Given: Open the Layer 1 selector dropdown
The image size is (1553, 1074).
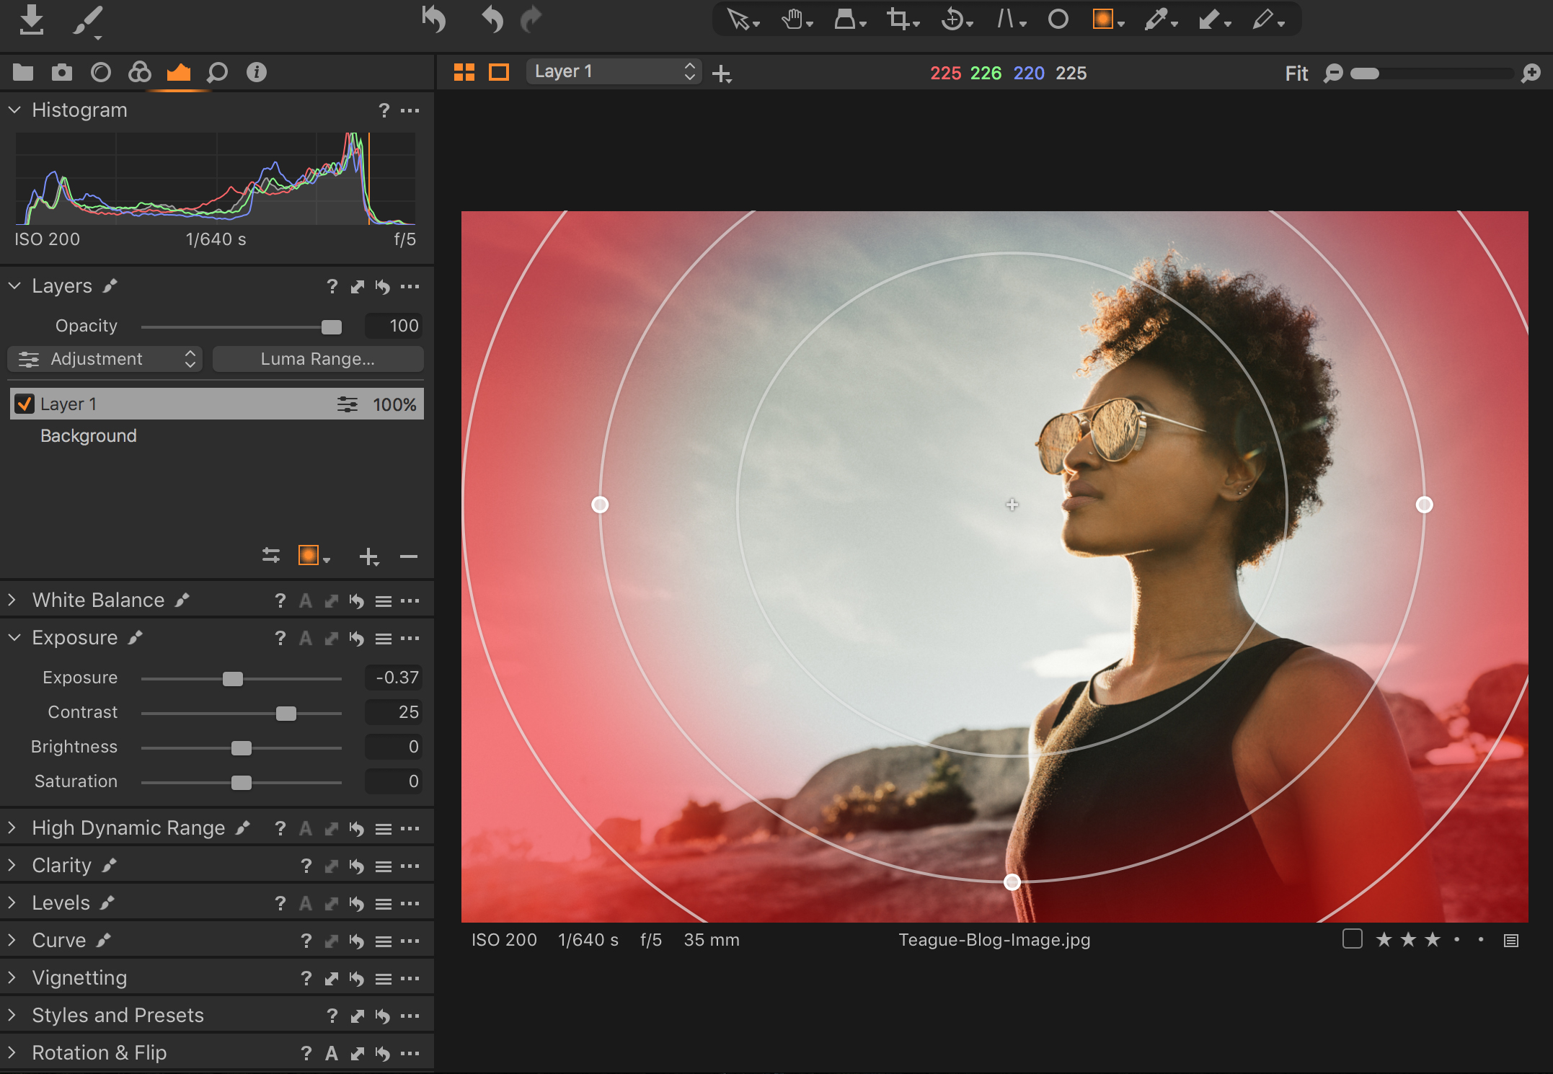Looking at the screenshot, I should click(x=614, y=71).
